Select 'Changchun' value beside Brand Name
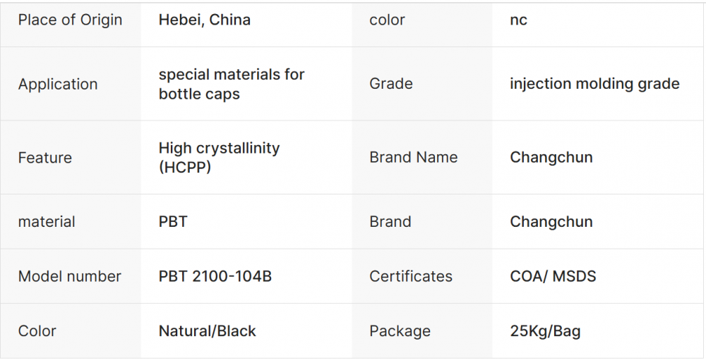The height and width of the screenshot is (360, 706). click(x=551, y=157)
